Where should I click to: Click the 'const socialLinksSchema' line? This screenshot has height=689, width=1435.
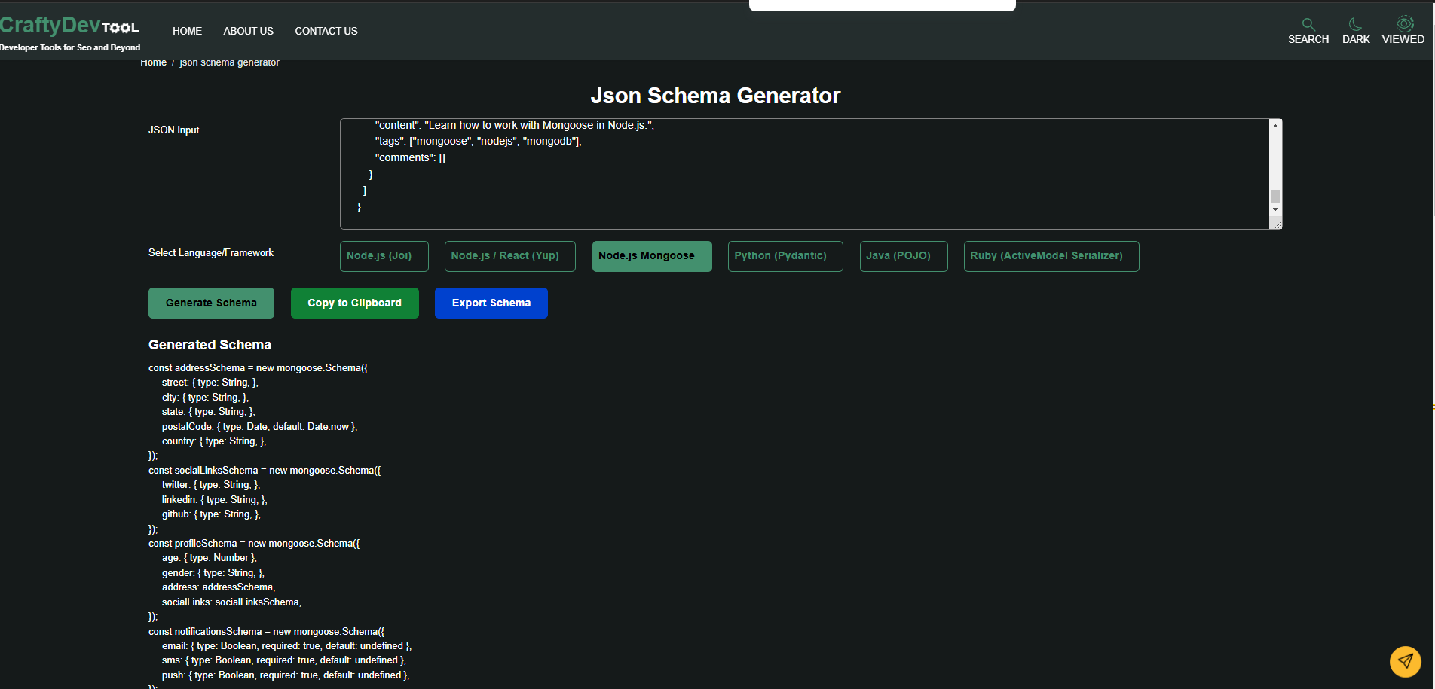pyautogui.click(x=265, y=471)
